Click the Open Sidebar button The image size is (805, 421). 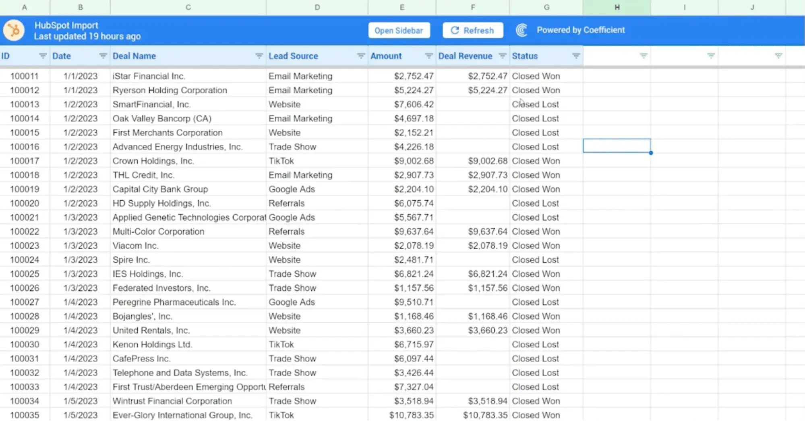point(399,31)
